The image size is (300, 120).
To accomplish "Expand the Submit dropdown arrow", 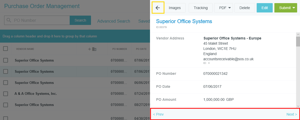I will point(294,8).
